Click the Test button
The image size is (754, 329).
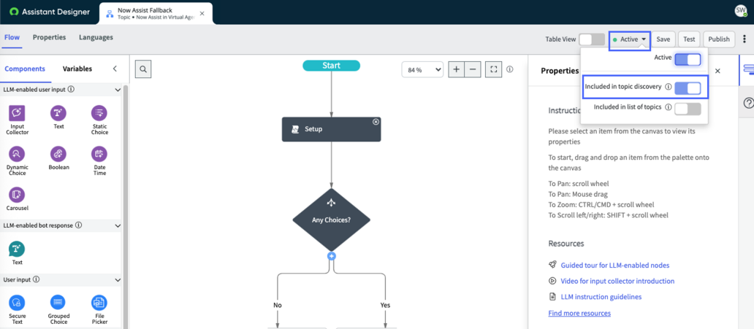(689, 39)
